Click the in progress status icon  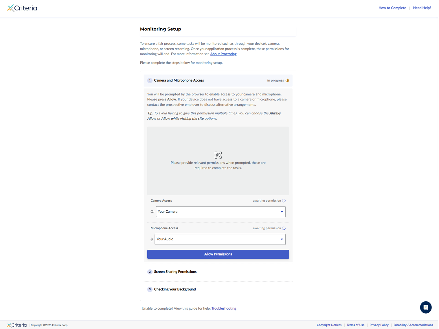pos(287,80)
